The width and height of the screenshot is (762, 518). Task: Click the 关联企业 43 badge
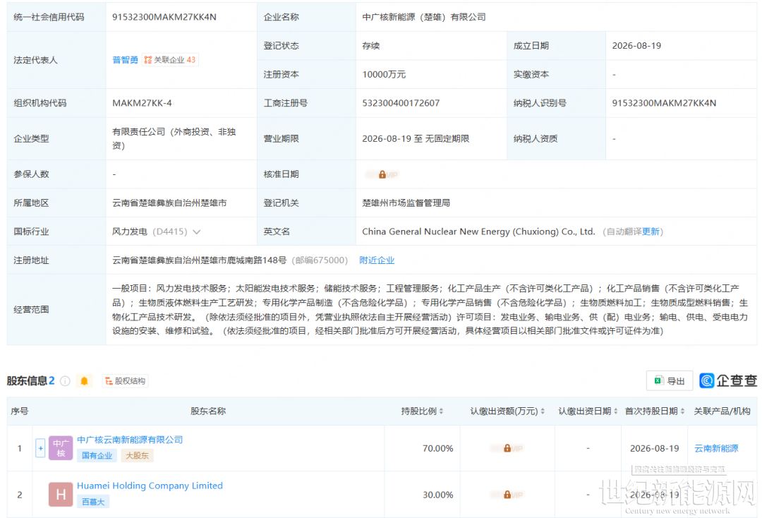point(170,60)
